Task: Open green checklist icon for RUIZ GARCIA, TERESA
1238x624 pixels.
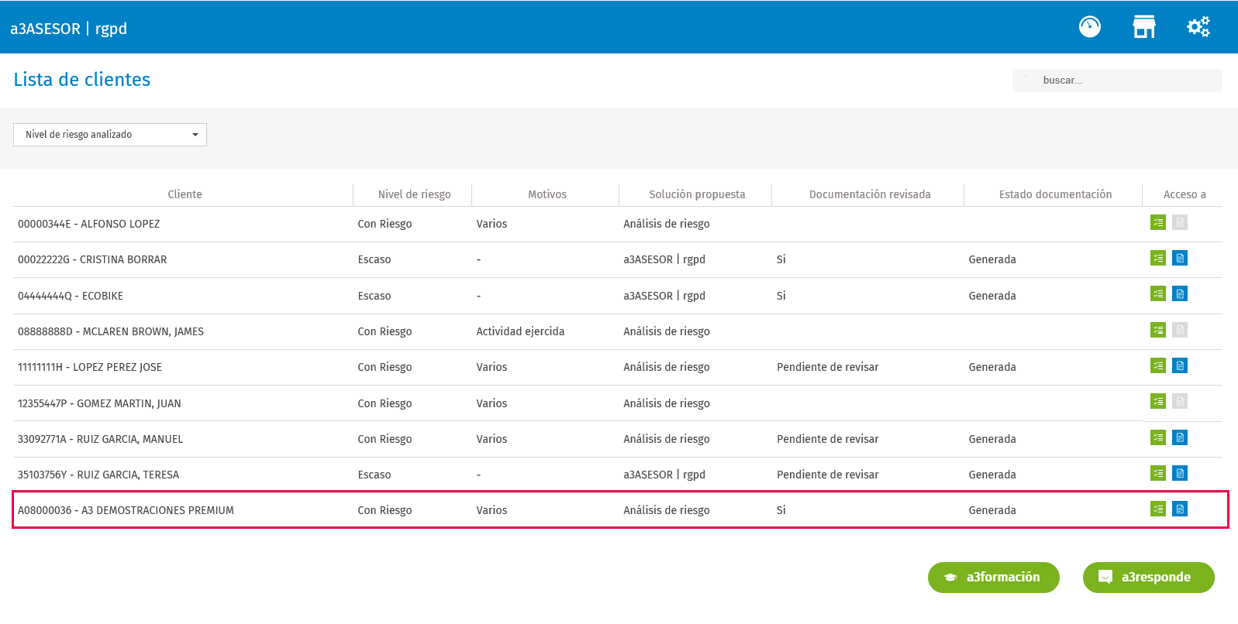Action: click(1158, 473)
